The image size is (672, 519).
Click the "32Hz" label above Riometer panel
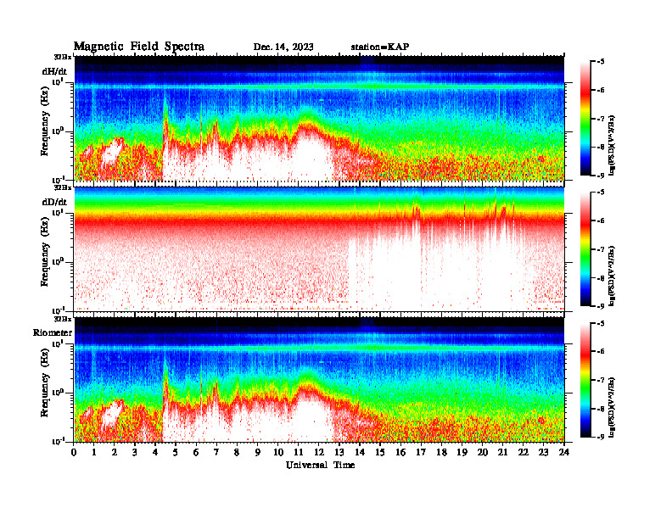click(63, 319)
